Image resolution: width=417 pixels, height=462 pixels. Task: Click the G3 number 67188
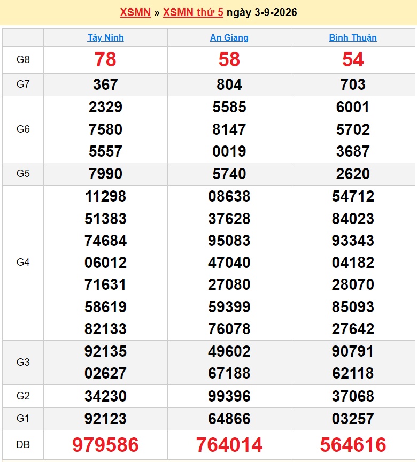(229, 373)
